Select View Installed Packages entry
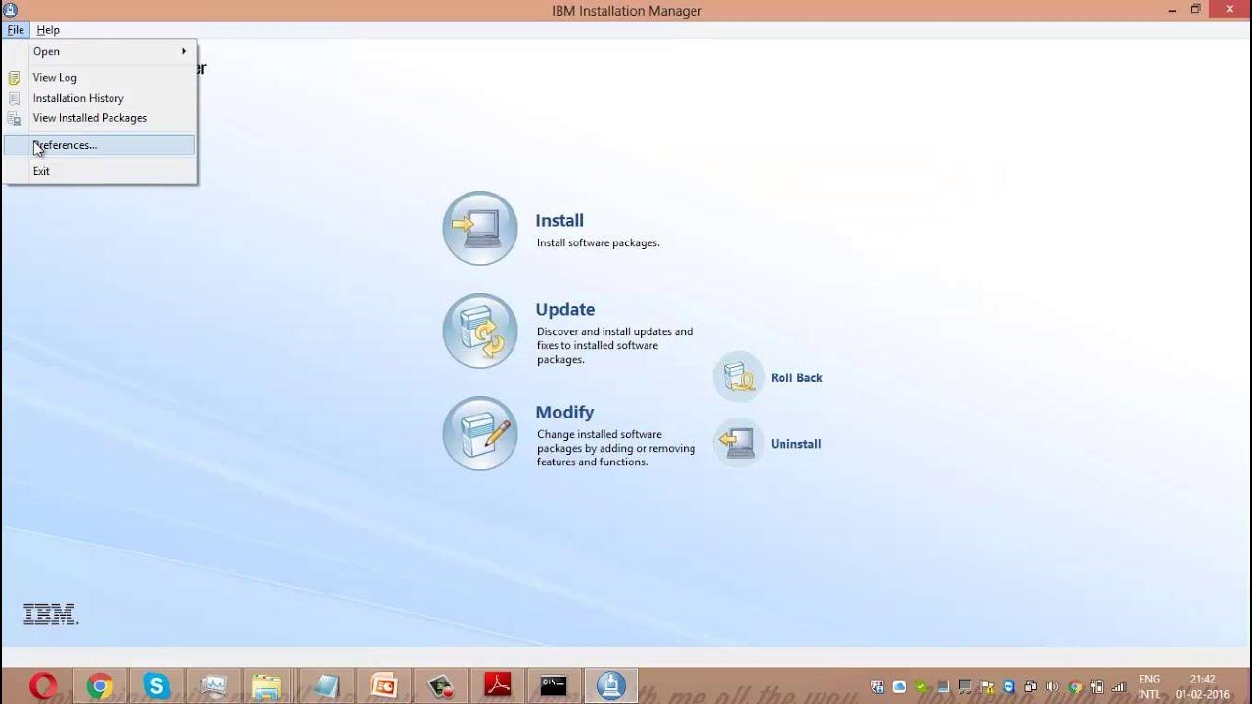Image resolution: width=1252 pixels, height=704 pixels. tap(100, 118)
